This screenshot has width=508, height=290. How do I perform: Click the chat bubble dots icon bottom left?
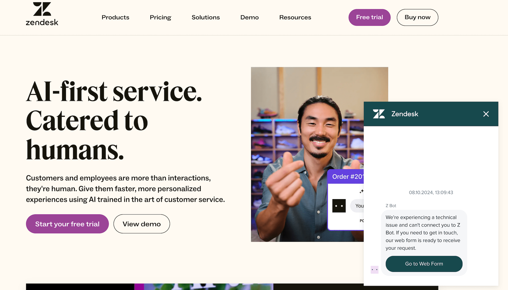(x=374, y=269)
